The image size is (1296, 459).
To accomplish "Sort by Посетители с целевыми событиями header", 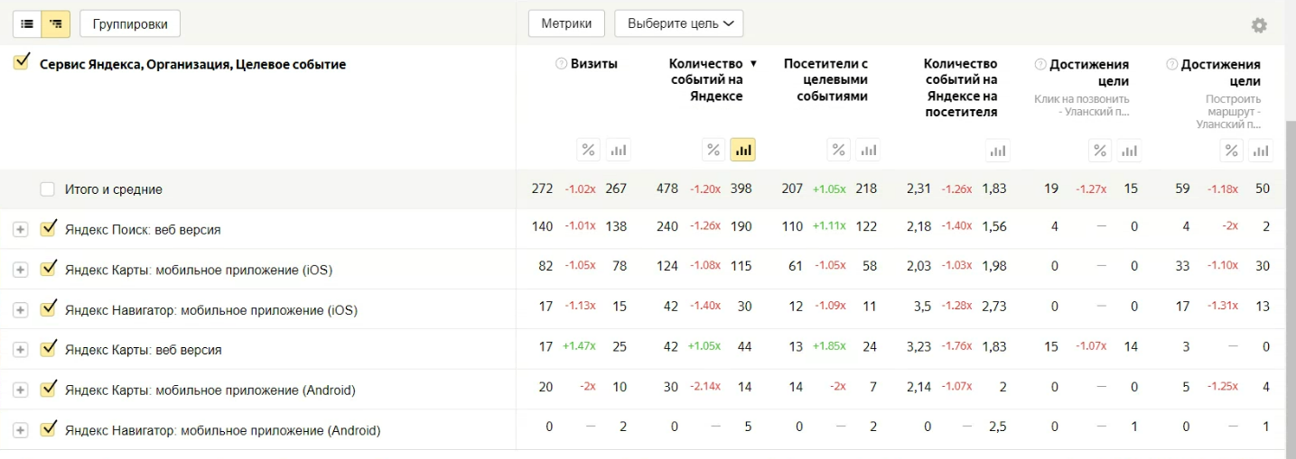I will [x=825, y=80].
